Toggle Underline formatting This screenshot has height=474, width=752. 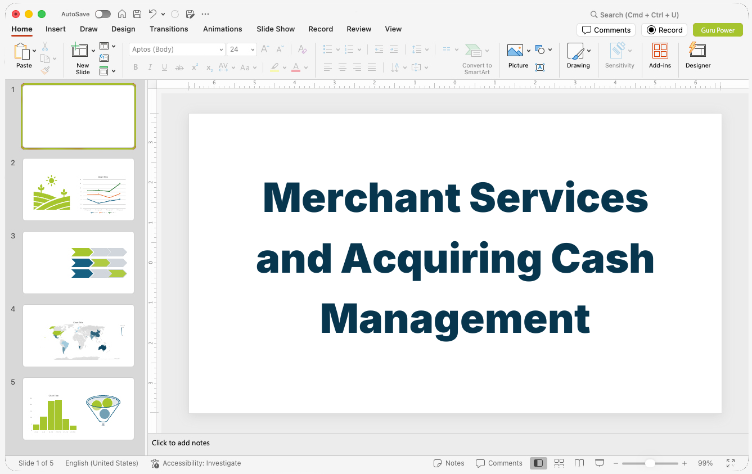click(x=165, y=67)
